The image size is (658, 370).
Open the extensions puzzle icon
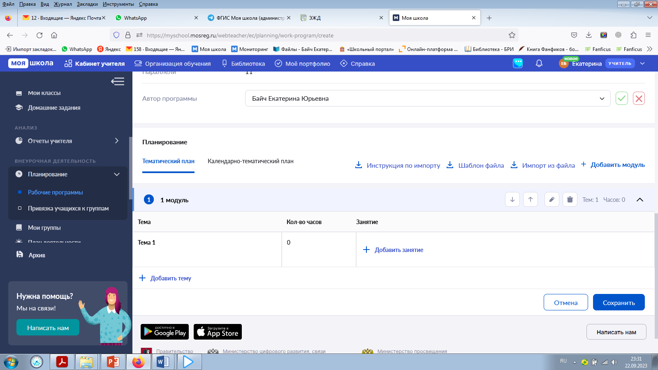tap(633, 35)
